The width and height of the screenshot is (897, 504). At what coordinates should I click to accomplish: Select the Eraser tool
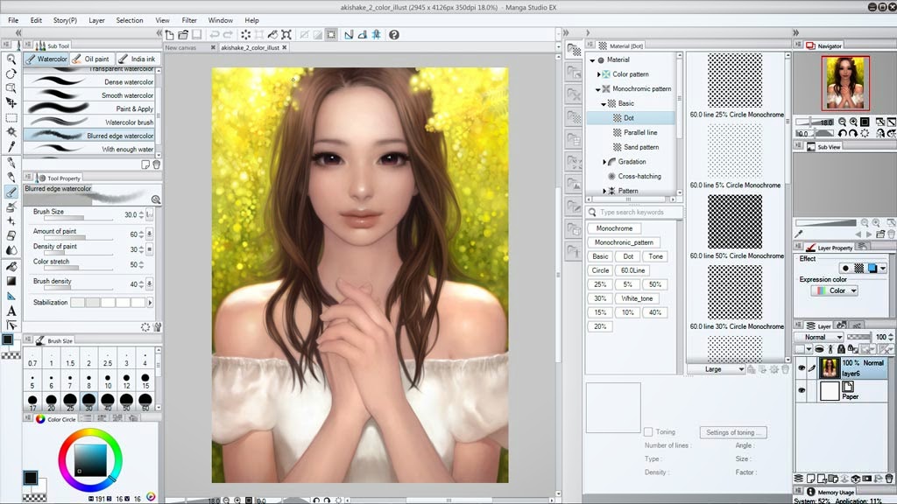coord(11,235)
